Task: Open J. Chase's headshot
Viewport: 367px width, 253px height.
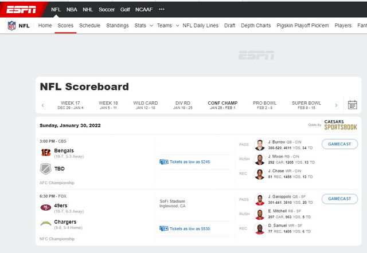Action: pos(260,174)
